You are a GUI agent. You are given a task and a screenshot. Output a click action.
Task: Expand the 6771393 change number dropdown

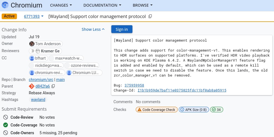34,16
